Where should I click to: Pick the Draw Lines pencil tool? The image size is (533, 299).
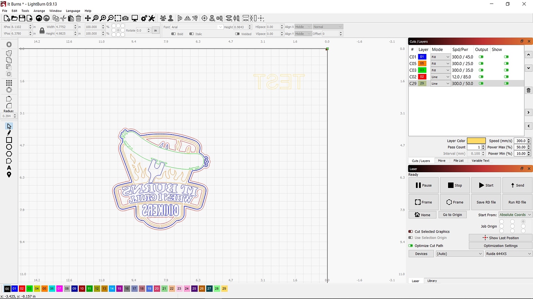pyautogui.click(x=9, y=133)
